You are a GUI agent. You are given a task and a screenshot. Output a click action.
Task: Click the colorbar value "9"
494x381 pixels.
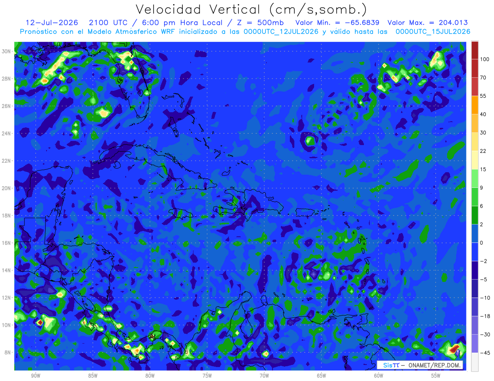(x=482, y=187)
